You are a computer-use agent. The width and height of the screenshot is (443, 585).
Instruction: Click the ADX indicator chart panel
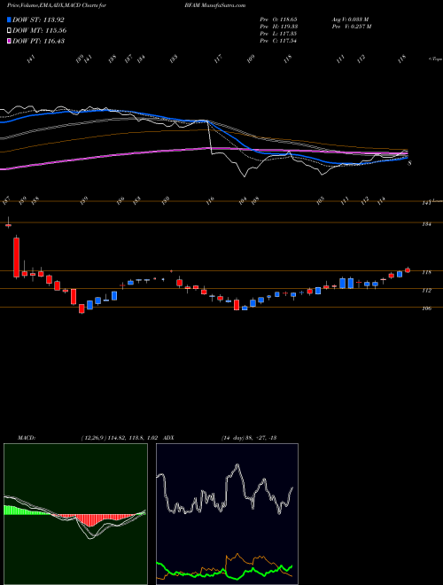[227, 514]
